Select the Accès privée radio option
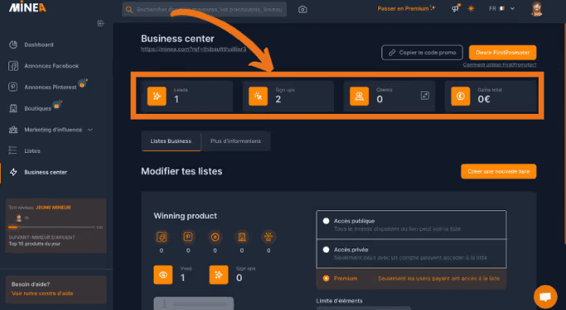Screen dimensions: 566x310 tap(326, 249)
